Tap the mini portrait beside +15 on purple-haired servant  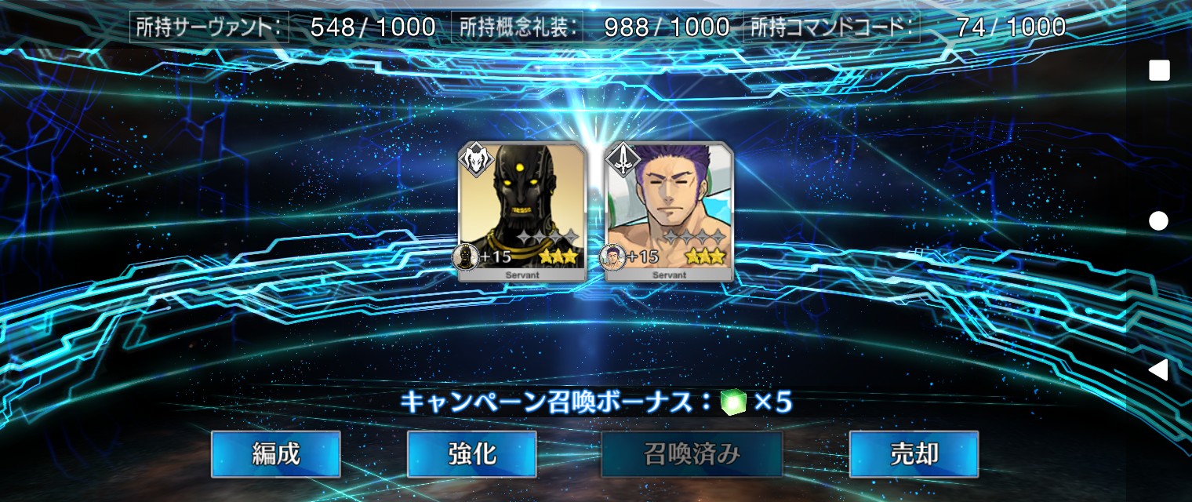[613, 256]
